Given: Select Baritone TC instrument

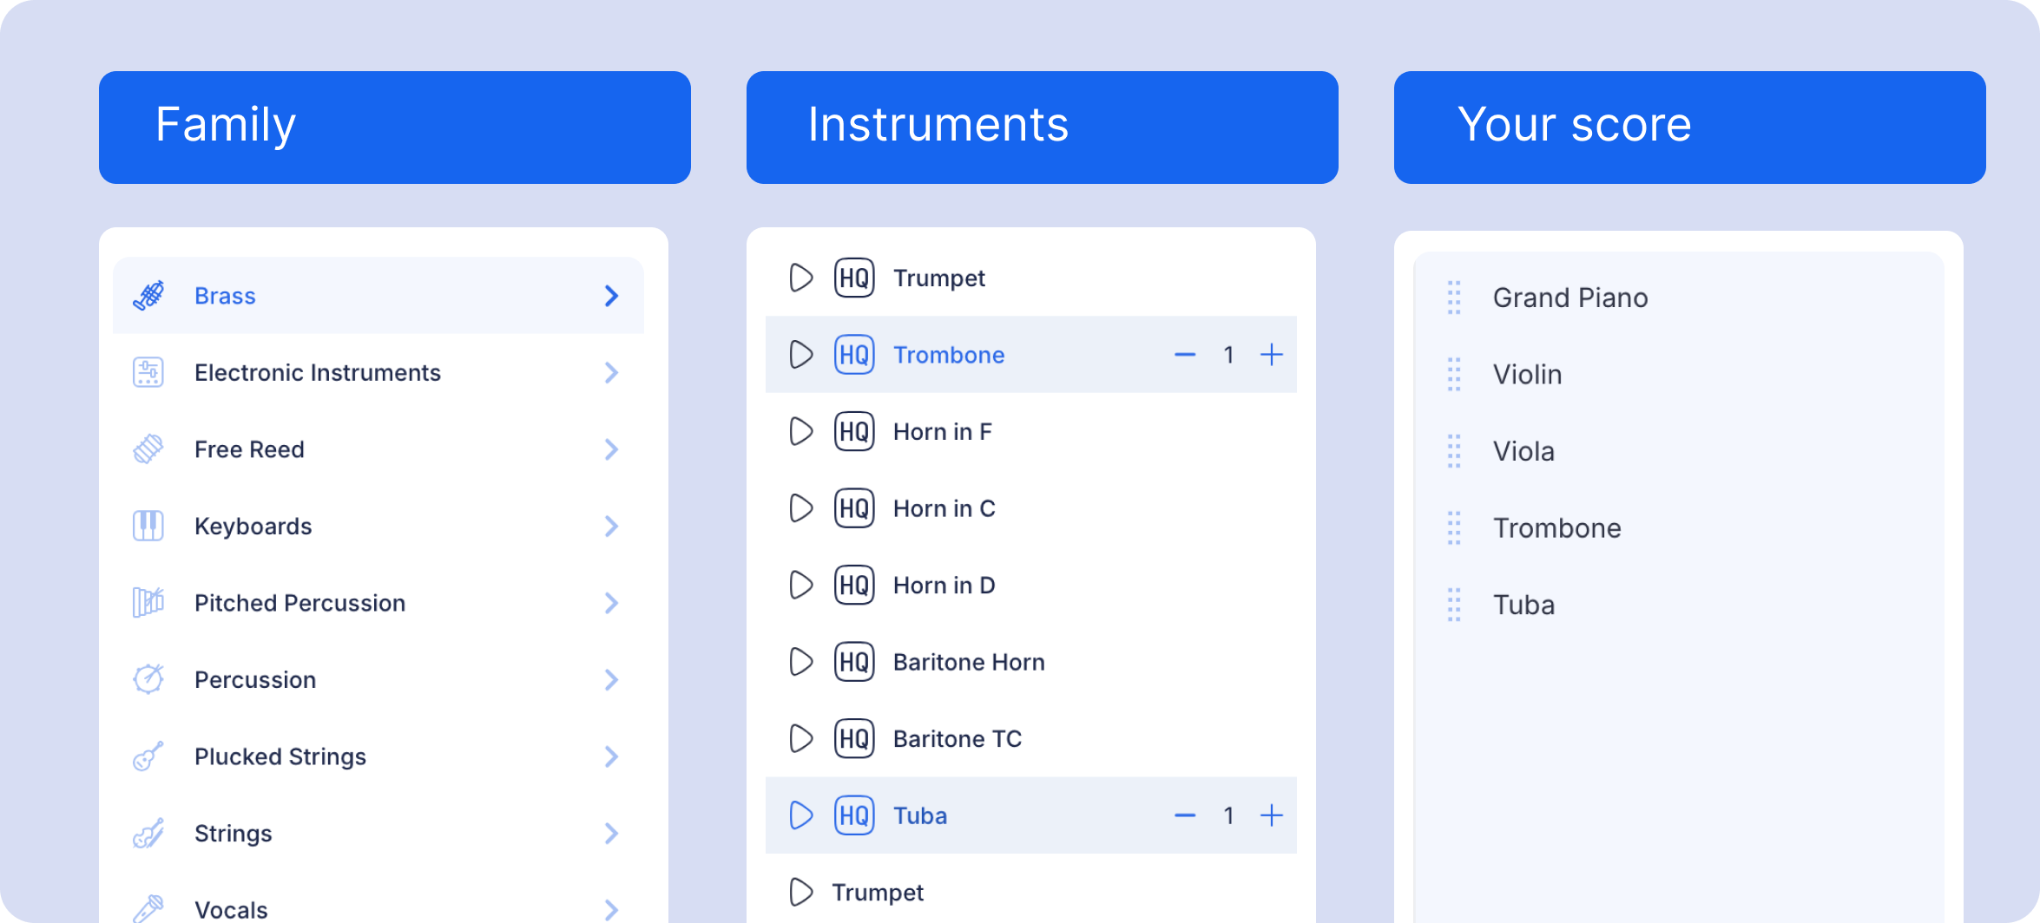Looking at the screenshot, I should point(1031,738).
